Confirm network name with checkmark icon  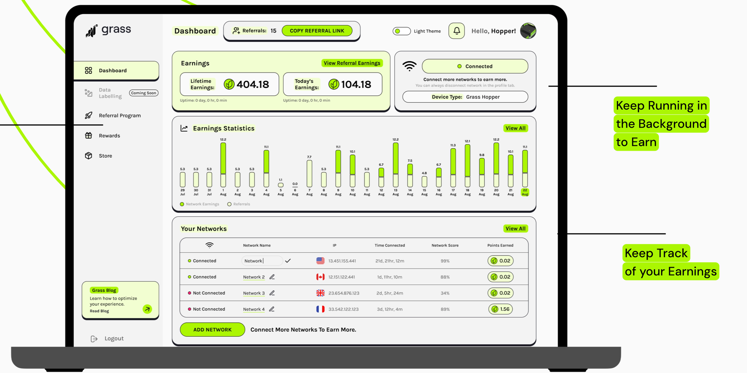tap(288, 261)
